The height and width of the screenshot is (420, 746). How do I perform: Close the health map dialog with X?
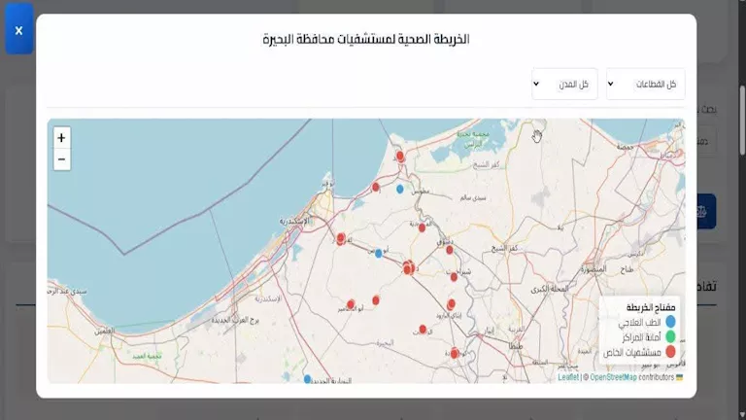[x=18, y=30]
